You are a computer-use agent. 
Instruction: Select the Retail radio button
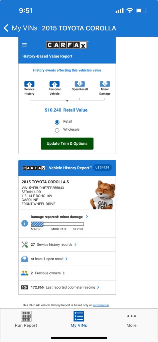click(57, 122)
